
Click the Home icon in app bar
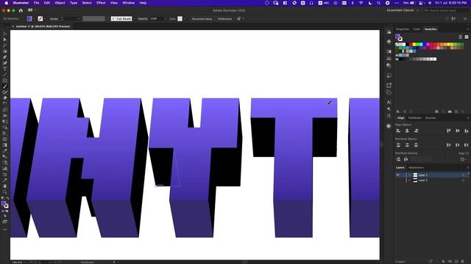tap(21, 10)
